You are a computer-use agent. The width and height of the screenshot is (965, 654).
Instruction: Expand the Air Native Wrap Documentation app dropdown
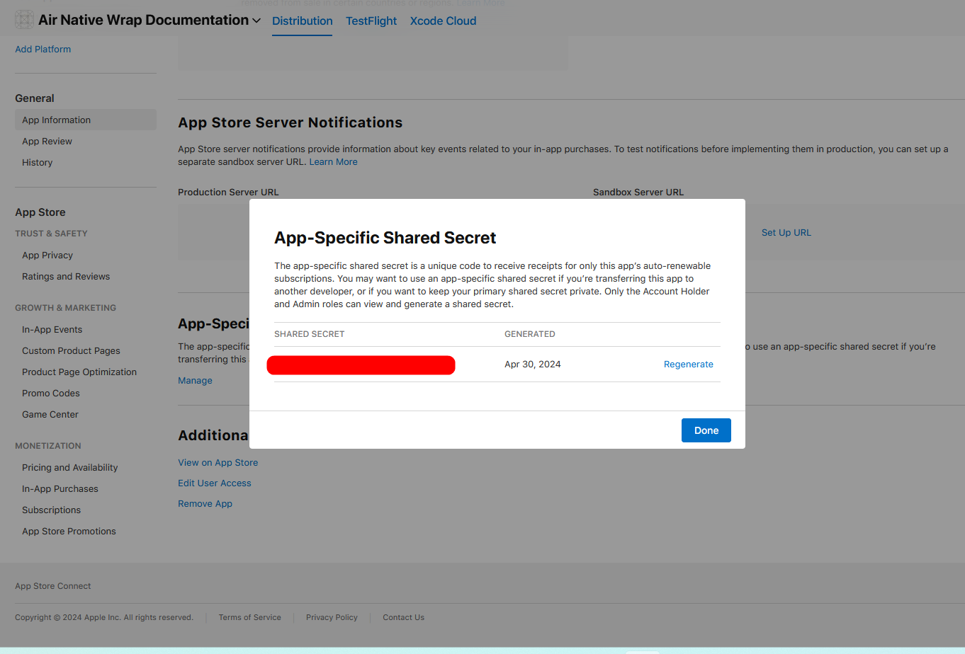pyautogui.click(x=256, y=21)
